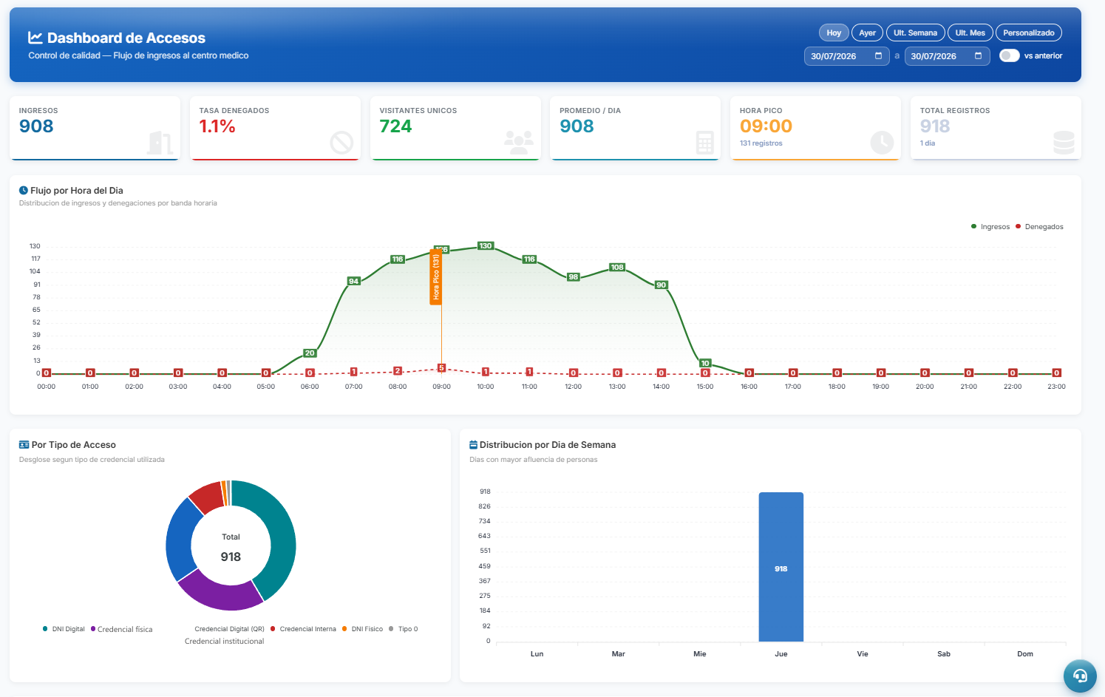Click the start date field showing 30/07/2026
The width and height of the screenshot is (1105, 697).
pos(847,56)
